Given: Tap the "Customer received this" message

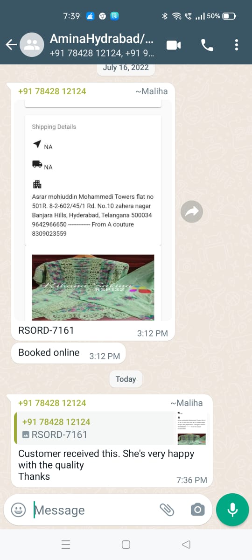Looking at the screenshot, I should [106, 465].
